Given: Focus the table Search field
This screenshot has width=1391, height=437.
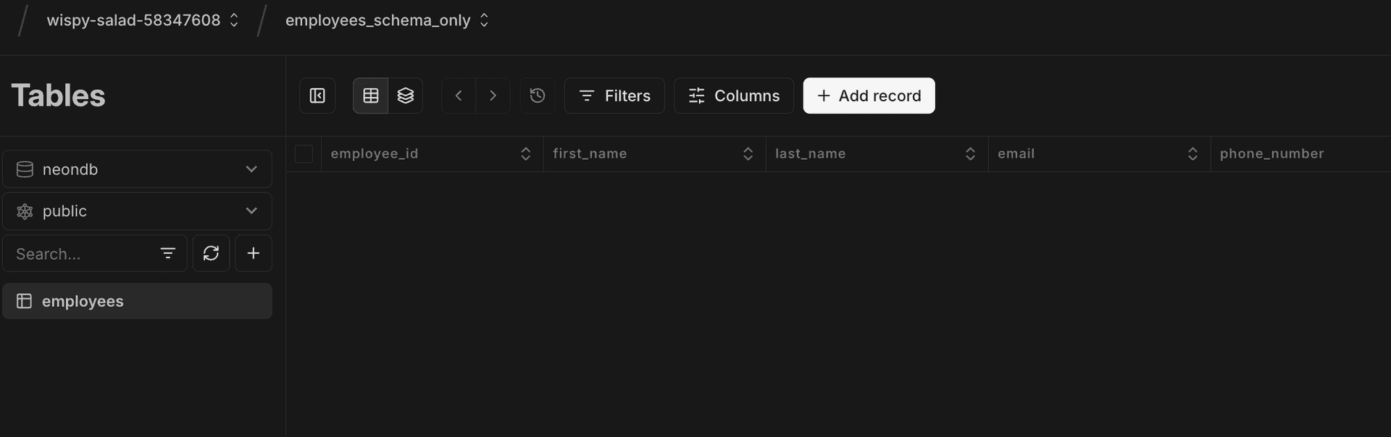Looking at the screenshot, I should click(80, 253).
